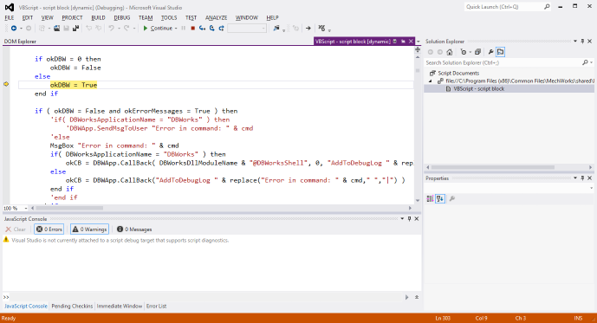
Task: Open Properties window position dropdown
Action: coord(575,178)
